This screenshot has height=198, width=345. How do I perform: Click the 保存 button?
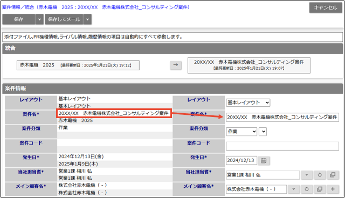point(19,19)
